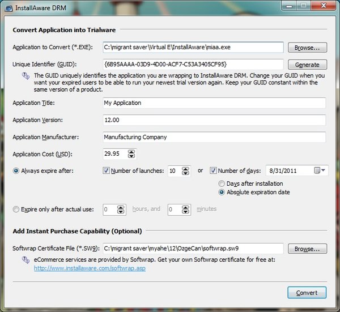The image size is (340, 312).
Task: Minimize the InstallAware DRM window
Action: (289, 6)
